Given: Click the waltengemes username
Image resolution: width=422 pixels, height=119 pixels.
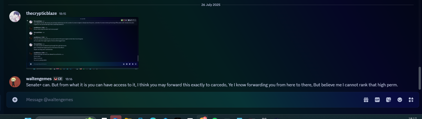Looking at the screenshot, I should [39, 79].
